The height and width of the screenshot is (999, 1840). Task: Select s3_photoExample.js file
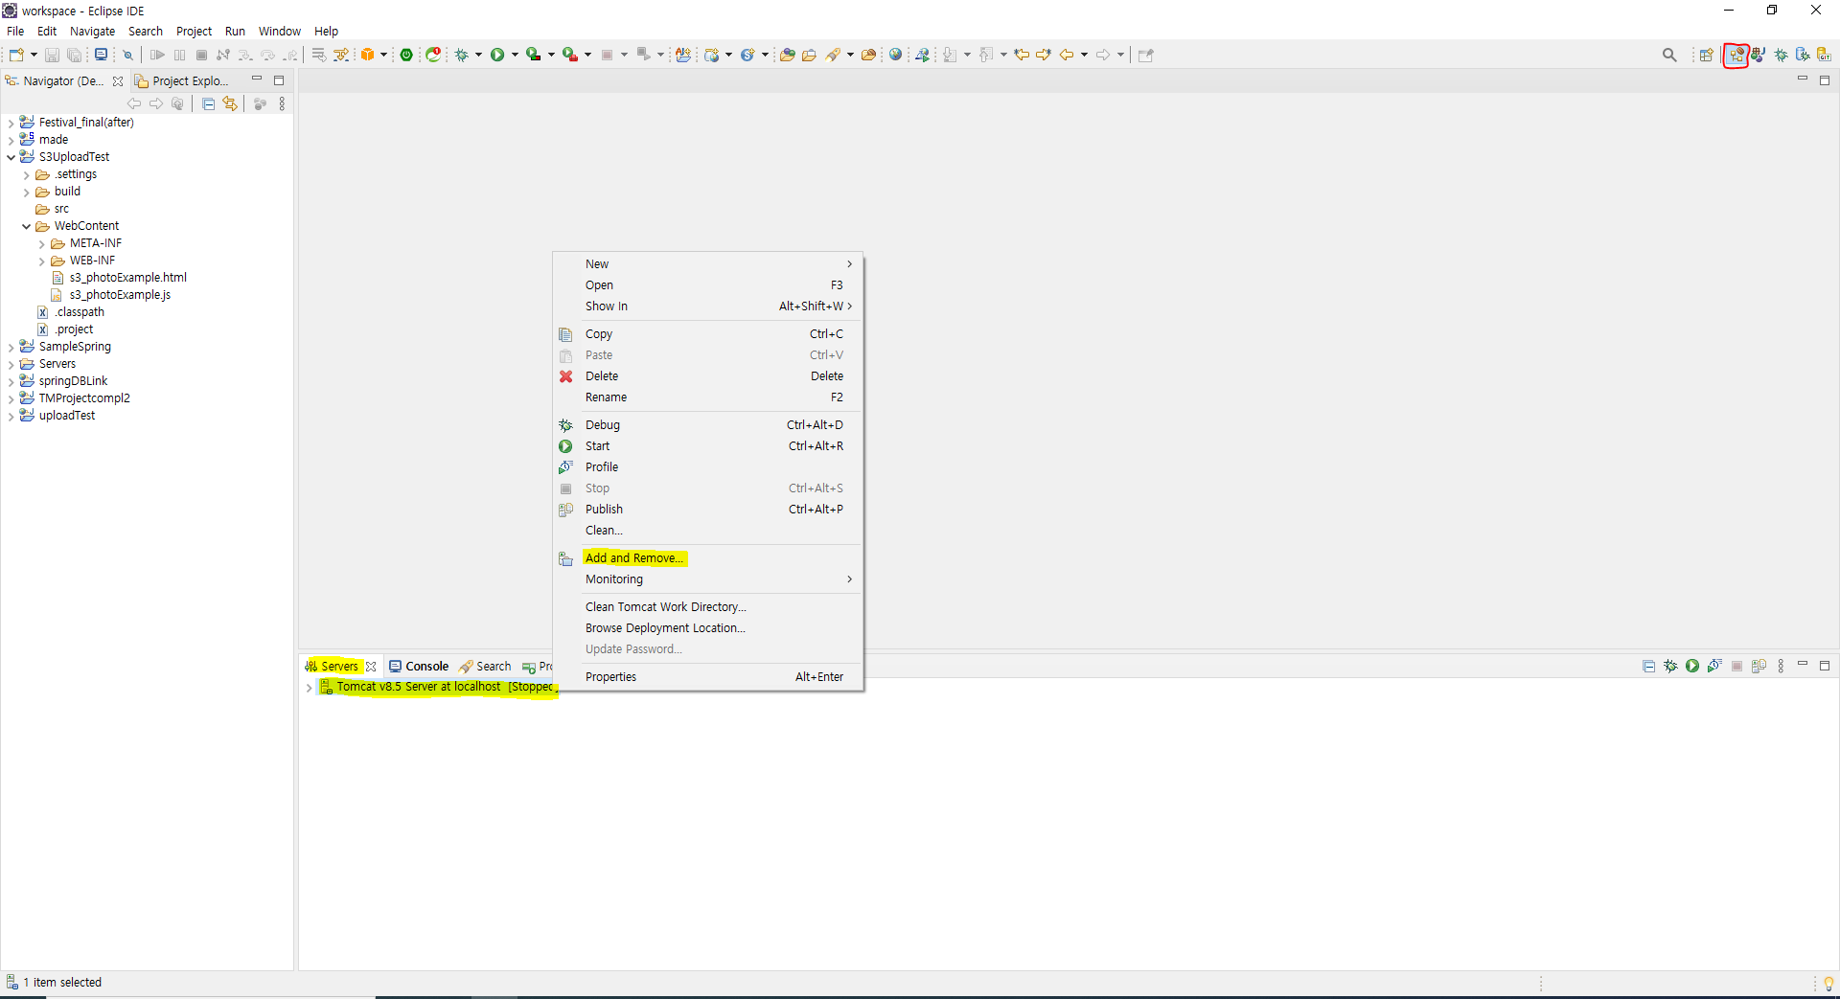[111, 295]
